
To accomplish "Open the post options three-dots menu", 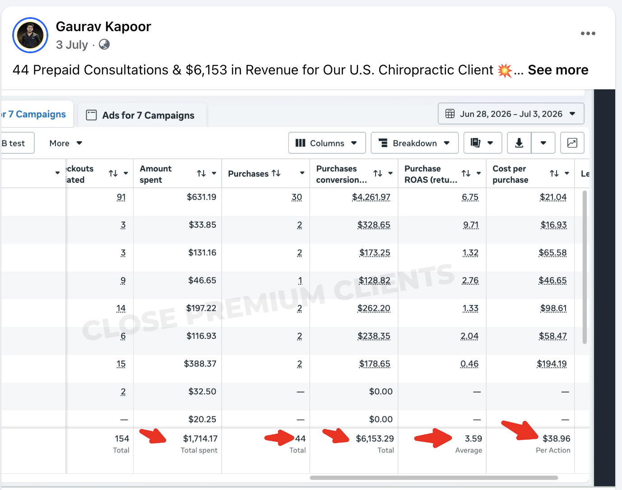I will coord(588,33).
